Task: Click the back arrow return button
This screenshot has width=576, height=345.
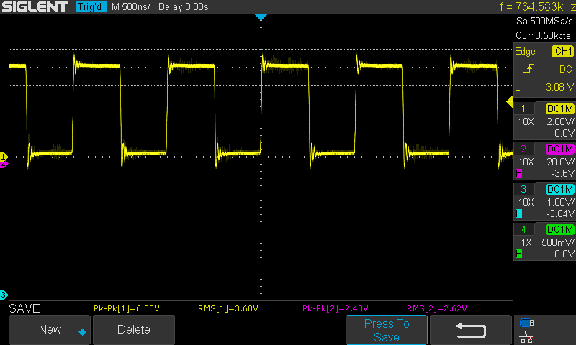Action: [x=471, y=330]
